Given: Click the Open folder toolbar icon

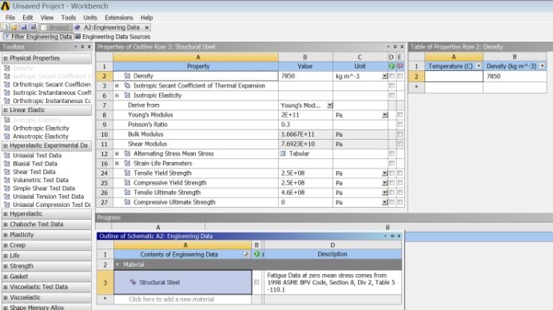Looking at the screenshot, I should click(14, 27).
